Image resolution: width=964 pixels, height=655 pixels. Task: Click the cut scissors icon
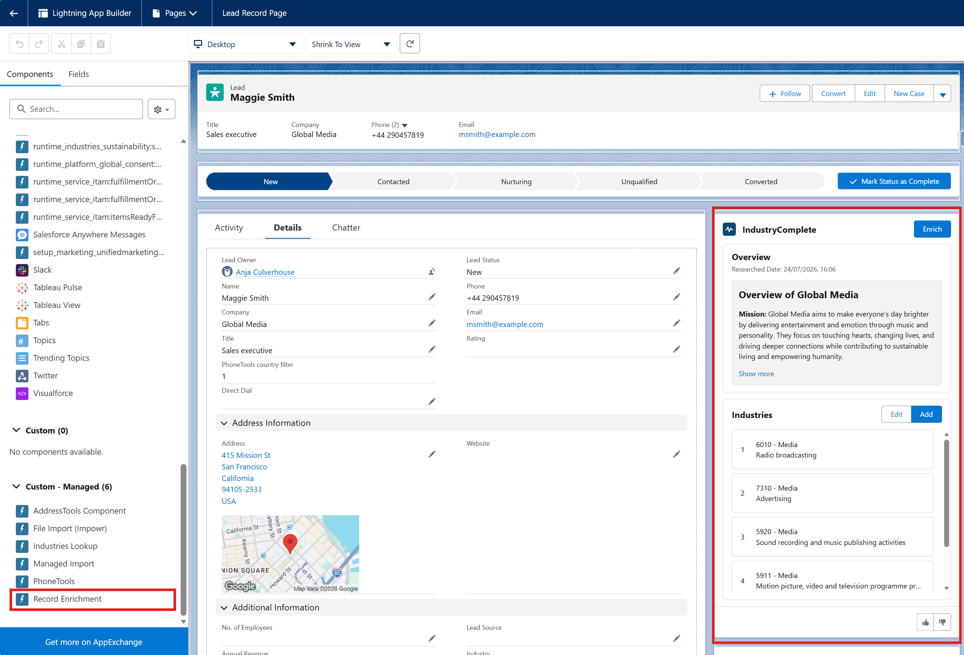coord(62,44)
